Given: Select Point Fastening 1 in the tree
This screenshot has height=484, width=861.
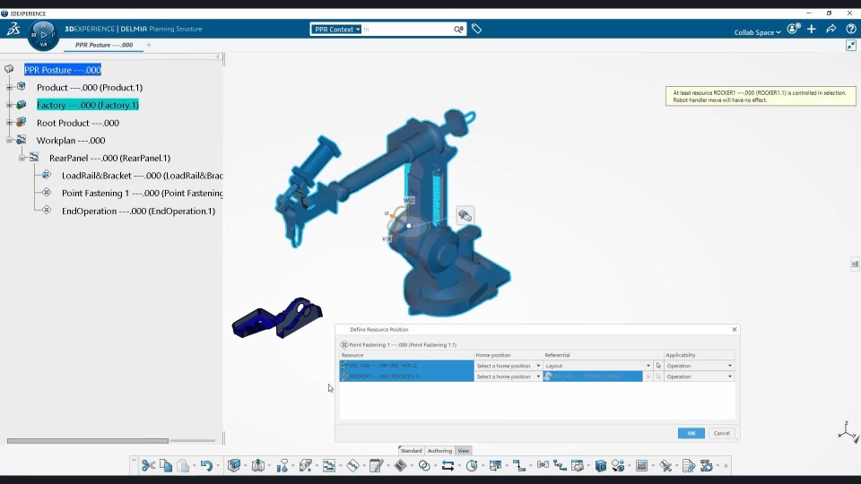Looking at the screenshot, I should click(x=143, y=194).
